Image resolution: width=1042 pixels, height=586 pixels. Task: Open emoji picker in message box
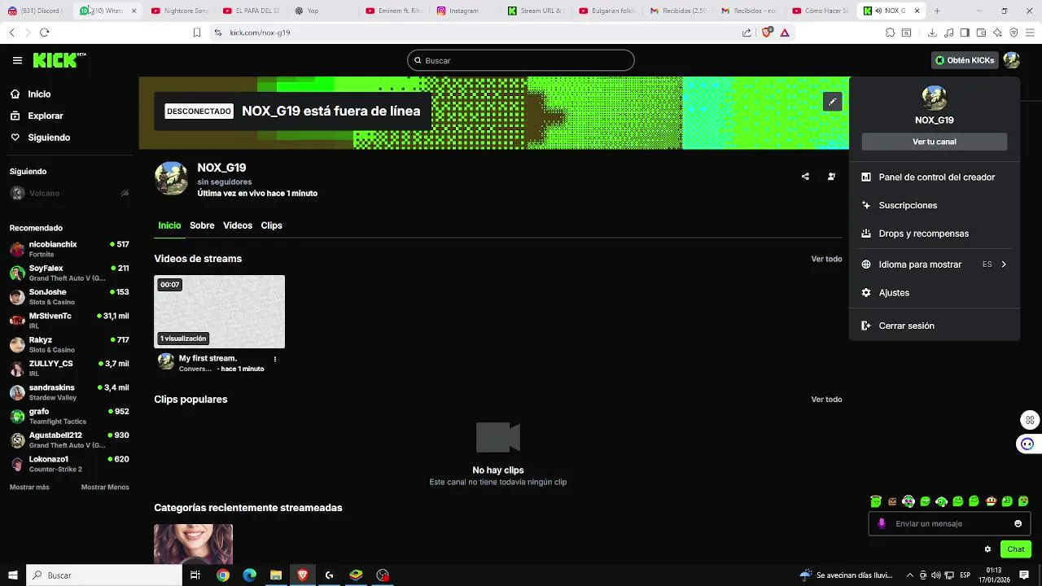(x=1018, y=523)
